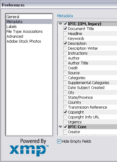Uncheck the Document Title checkbox
Screen dimensions: 117x162
click(65, 29)
